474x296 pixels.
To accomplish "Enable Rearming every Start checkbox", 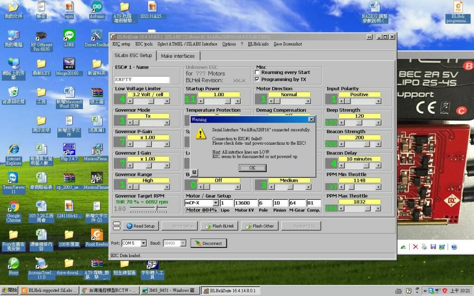I will [257, 73].
